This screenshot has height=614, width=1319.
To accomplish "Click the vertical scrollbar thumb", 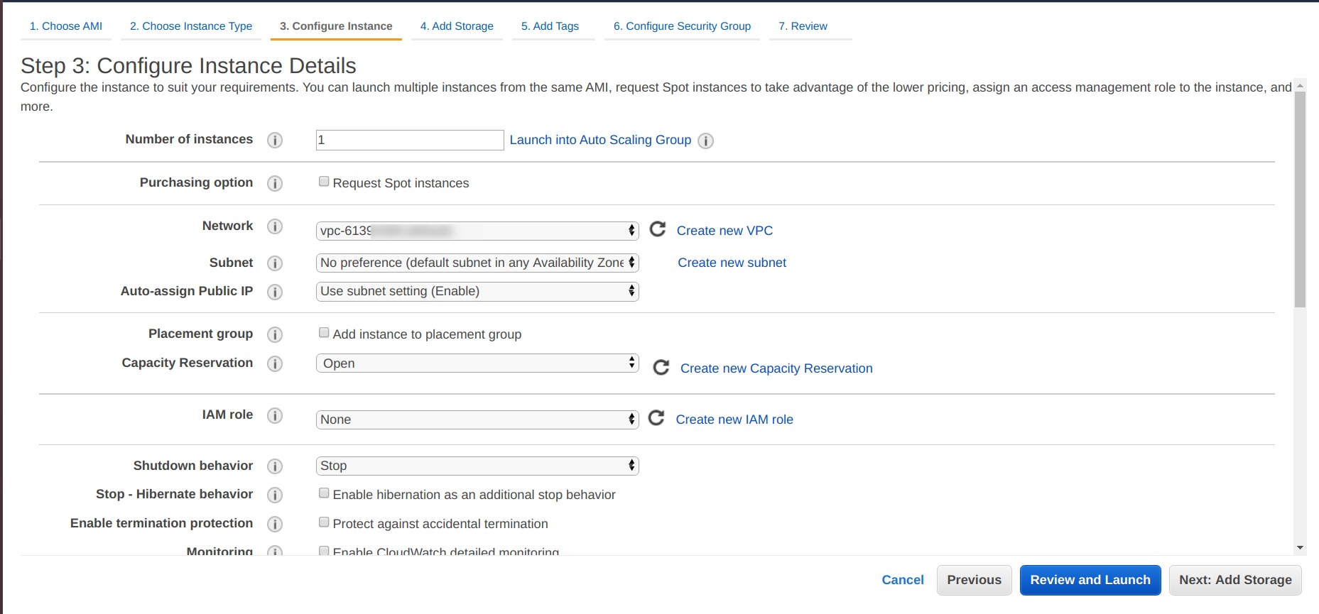I will pyautogui.click(x=1300, y=199).
